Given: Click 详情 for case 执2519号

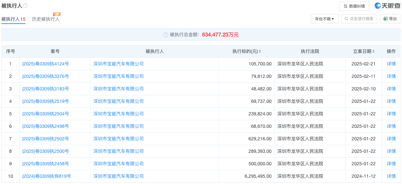Looking at the screenshot, I should coord(391,101).
